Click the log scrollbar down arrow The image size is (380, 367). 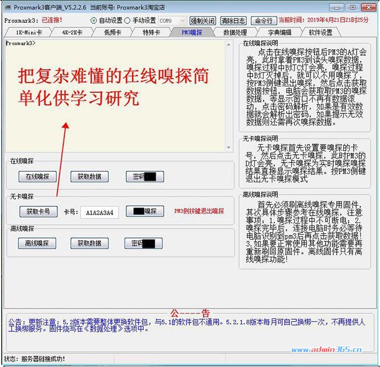pos(229,147)
